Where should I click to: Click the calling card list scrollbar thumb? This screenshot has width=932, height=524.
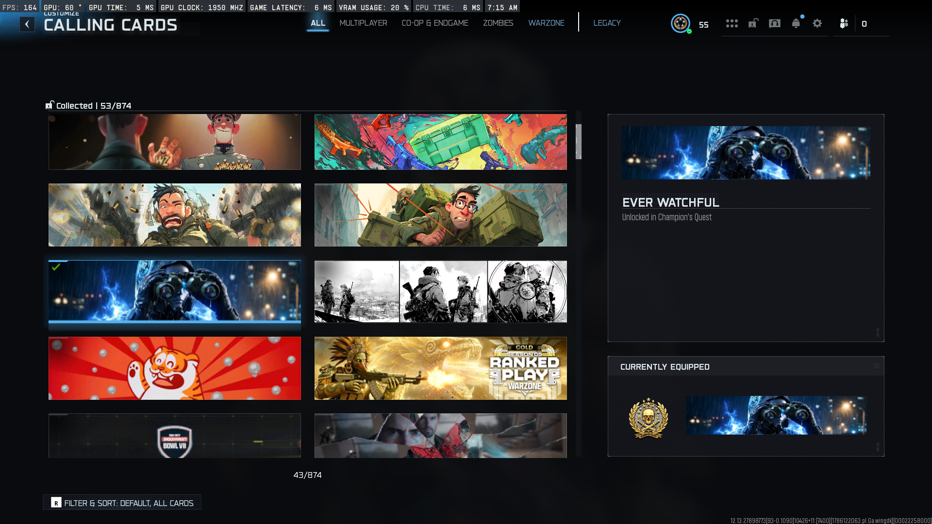click(579, 142)
